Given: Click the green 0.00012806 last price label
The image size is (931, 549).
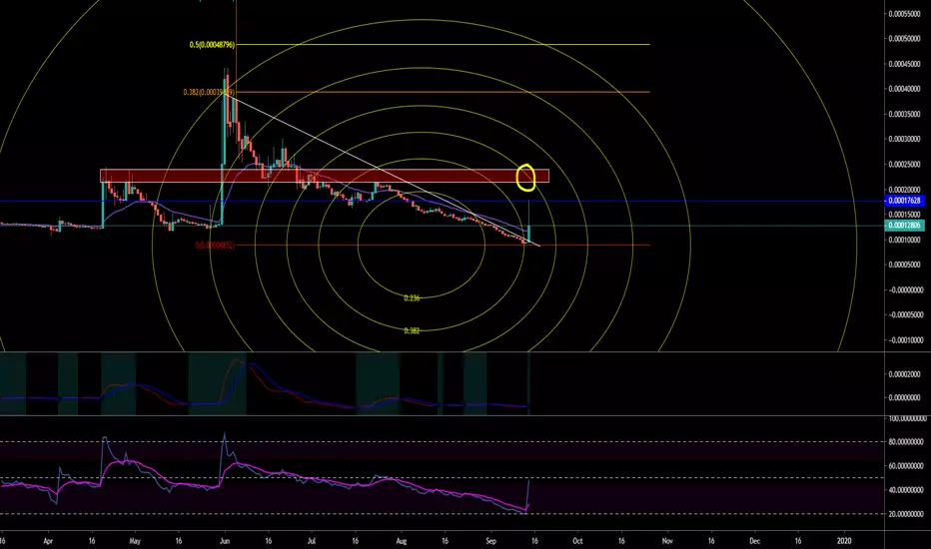Looking at the screenshot, I should click(x=904, y=225).
